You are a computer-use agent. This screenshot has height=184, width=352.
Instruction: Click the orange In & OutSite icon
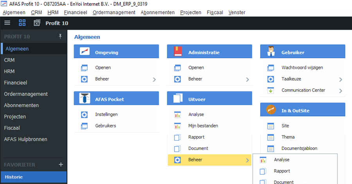[271, 110]
